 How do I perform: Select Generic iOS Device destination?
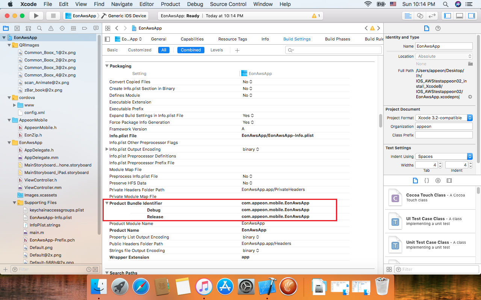tap(124, 16)
